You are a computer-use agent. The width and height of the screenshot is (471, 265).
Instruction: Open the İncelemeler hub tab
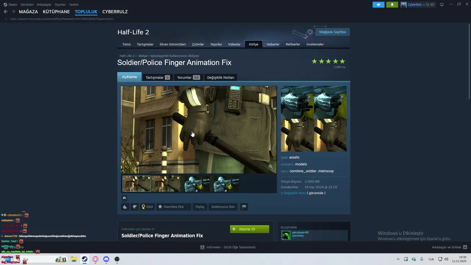[x=315, y=44]
